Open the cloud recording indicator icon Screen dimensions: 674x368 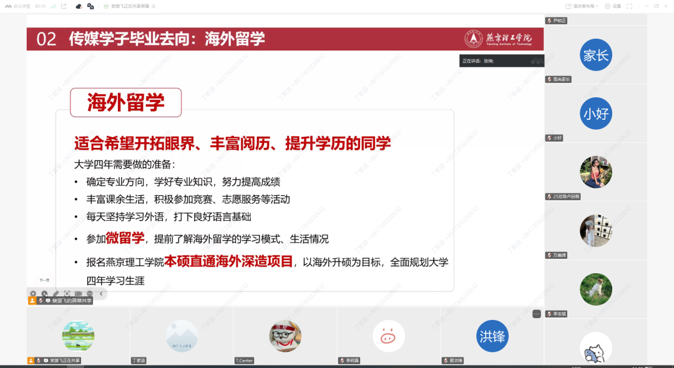pyautogui.click(x=79, y=6)
